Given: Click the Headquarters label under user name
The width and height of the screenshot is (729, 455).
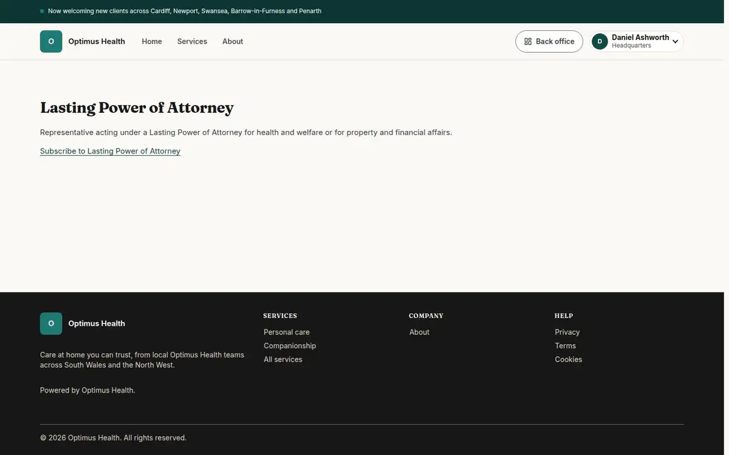Looking at the screenshot, I should pos(631,45).
